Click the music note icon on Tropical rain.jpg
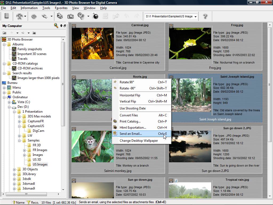 click(x=176, y=181)
